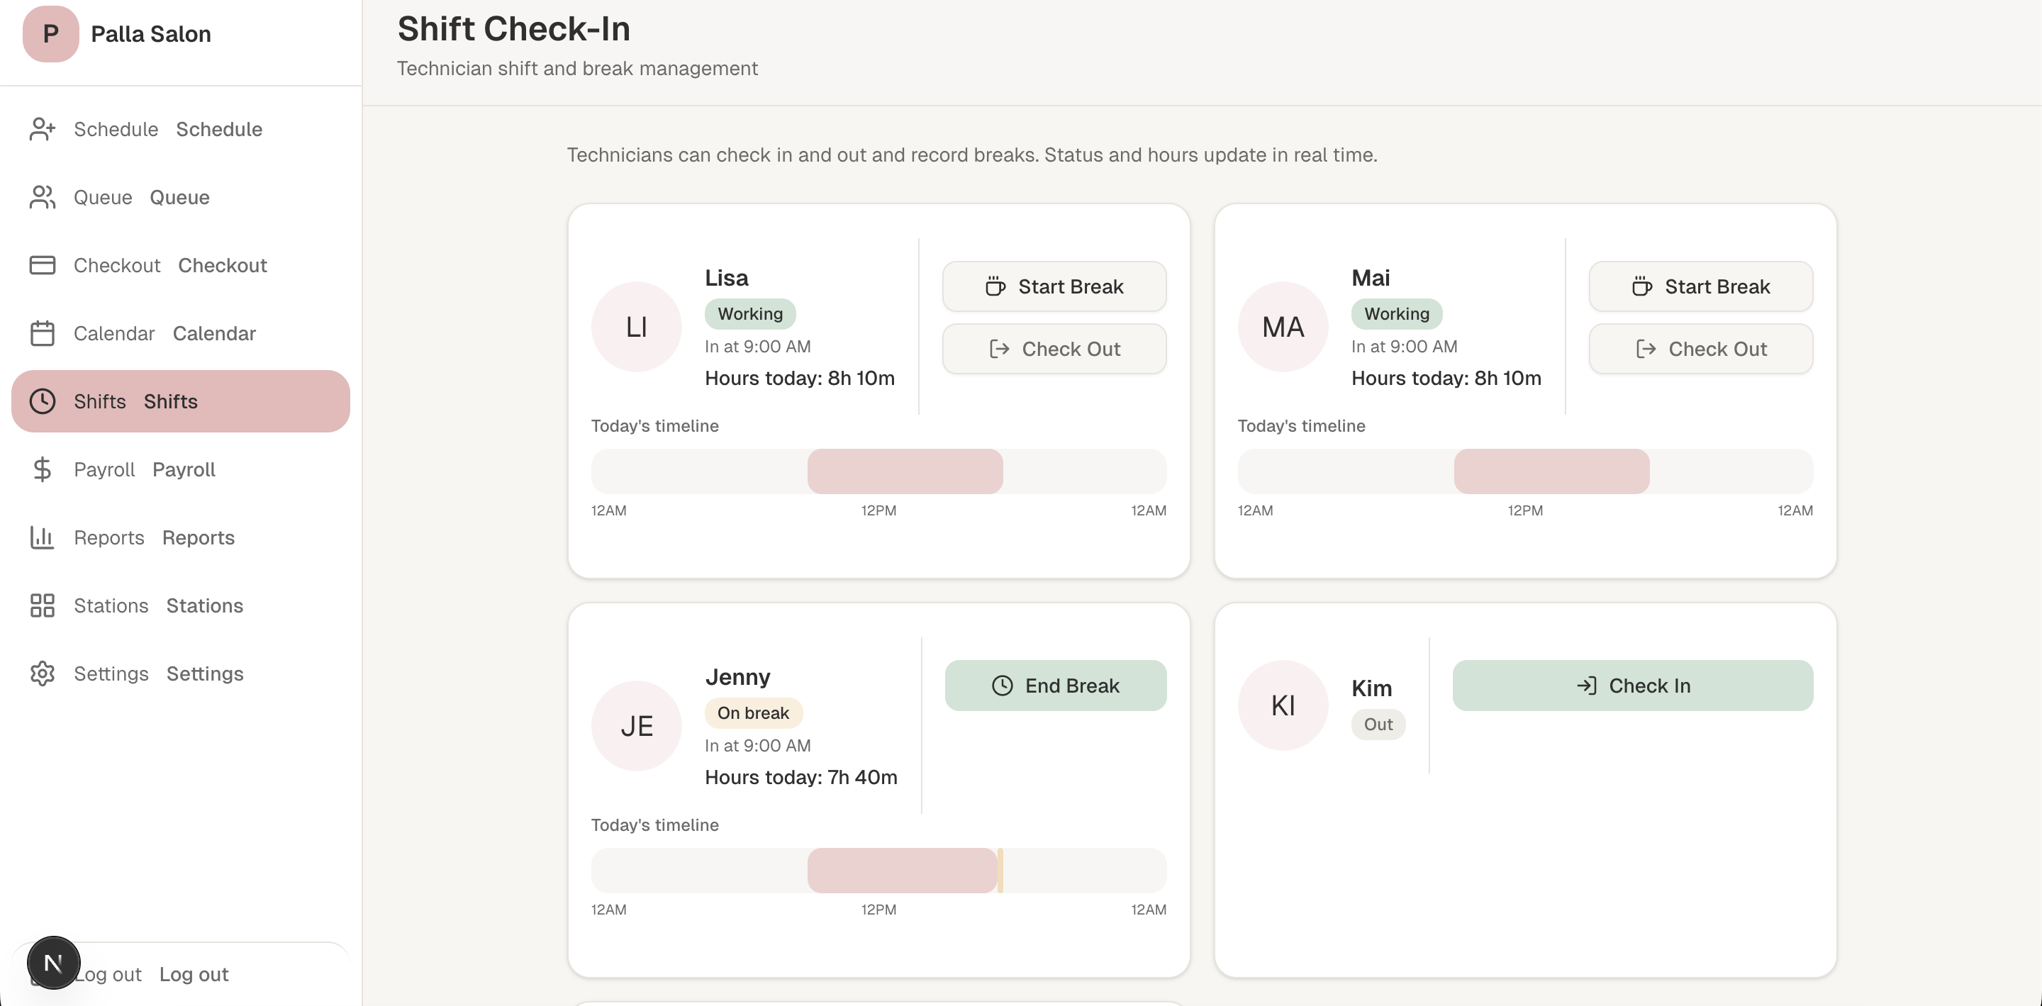
Task: Start a break for Lisa
Action: (x=1054, y=287)
